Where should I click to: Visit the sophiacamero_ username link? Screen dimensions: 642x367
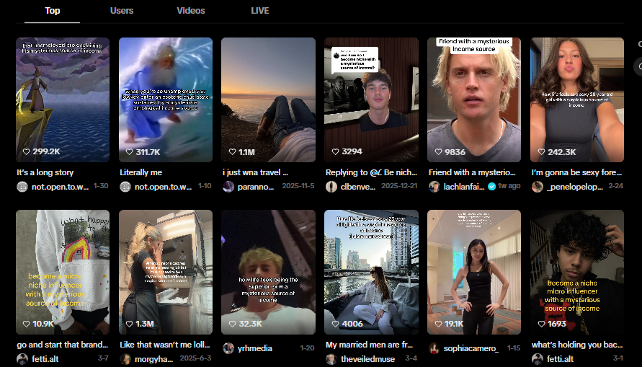pos(471,348)
